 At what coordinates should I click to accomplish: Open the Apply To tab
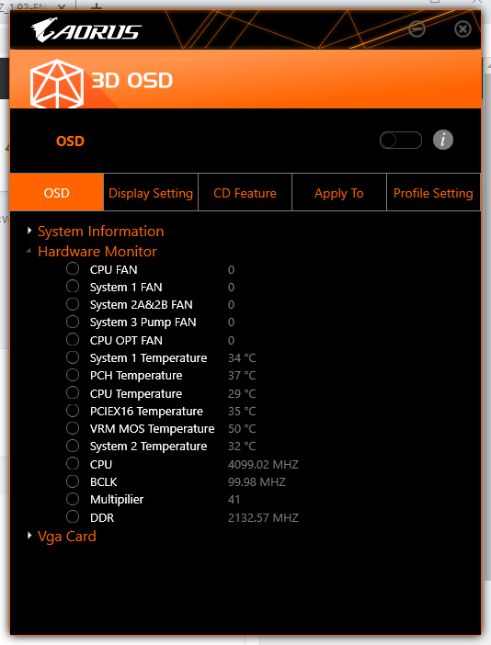(x=339, y=193)
